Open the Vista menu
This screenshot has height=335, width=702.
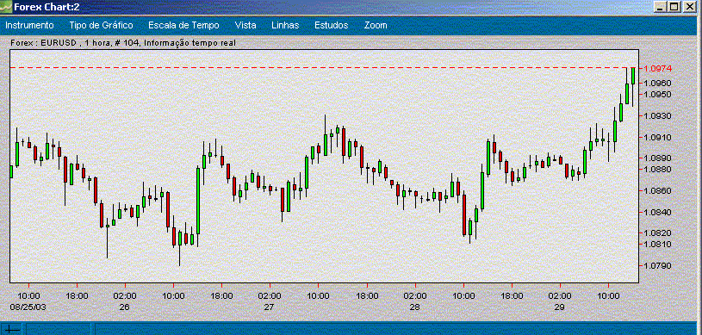[x=245, y=25]
